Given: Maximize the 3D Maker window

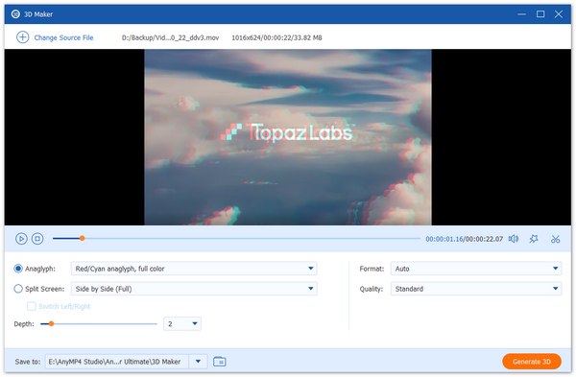Looking at the screenshot, I should [540, 14].
